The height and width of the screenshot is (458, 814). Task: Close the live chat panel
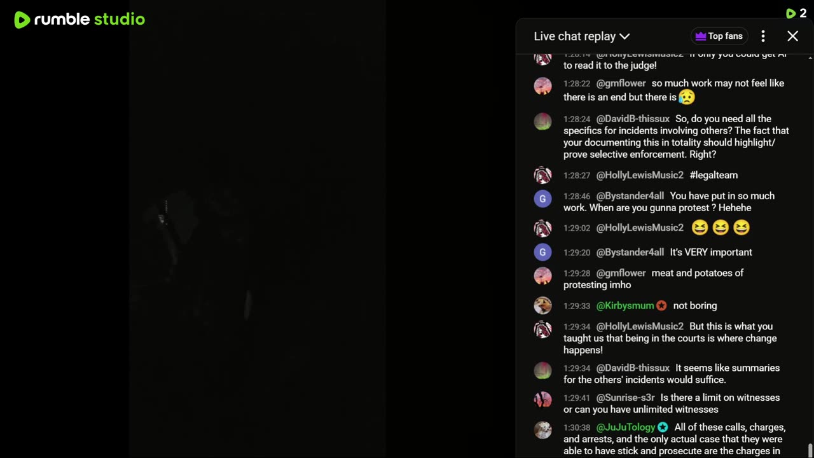point(792,36)
